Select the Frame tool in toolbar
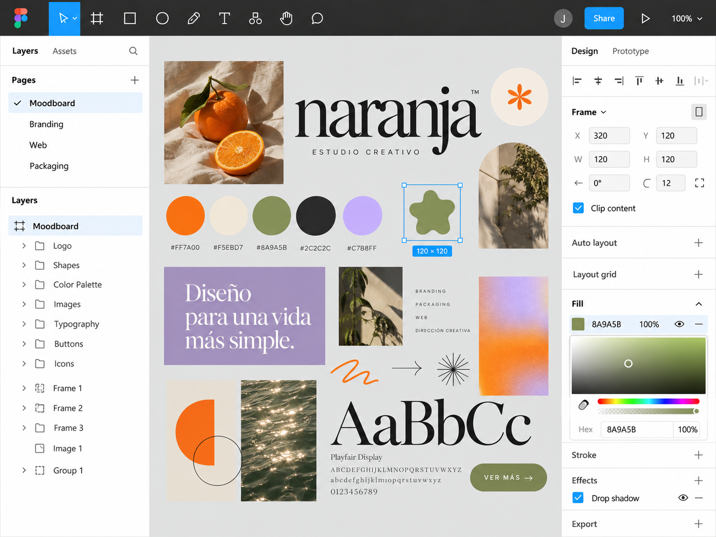 97,18
